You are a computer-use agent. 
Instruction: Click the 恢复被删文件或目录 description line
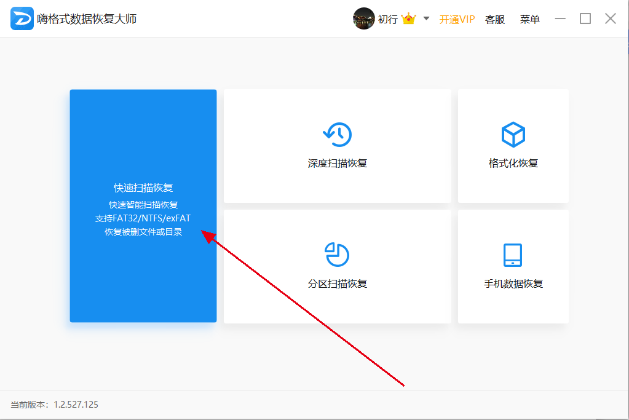point(143,232)
